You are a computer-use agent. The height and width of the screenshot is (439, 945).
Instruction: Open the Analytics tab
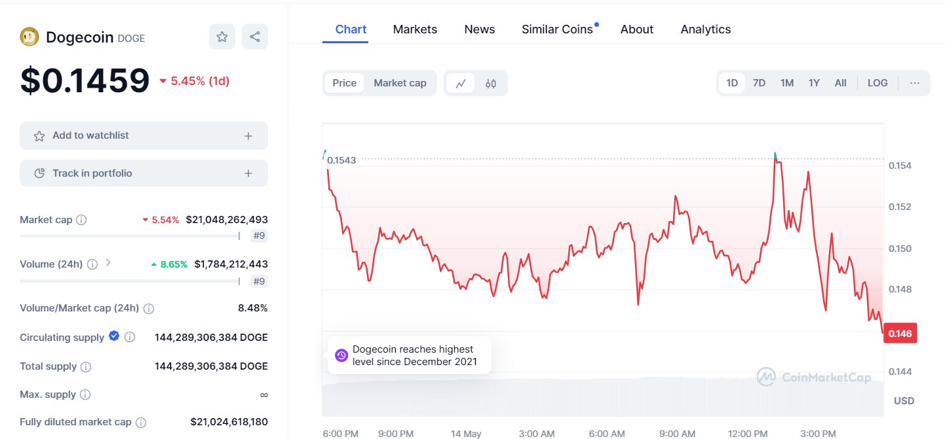pyautogui.click(x=706, y=29)
